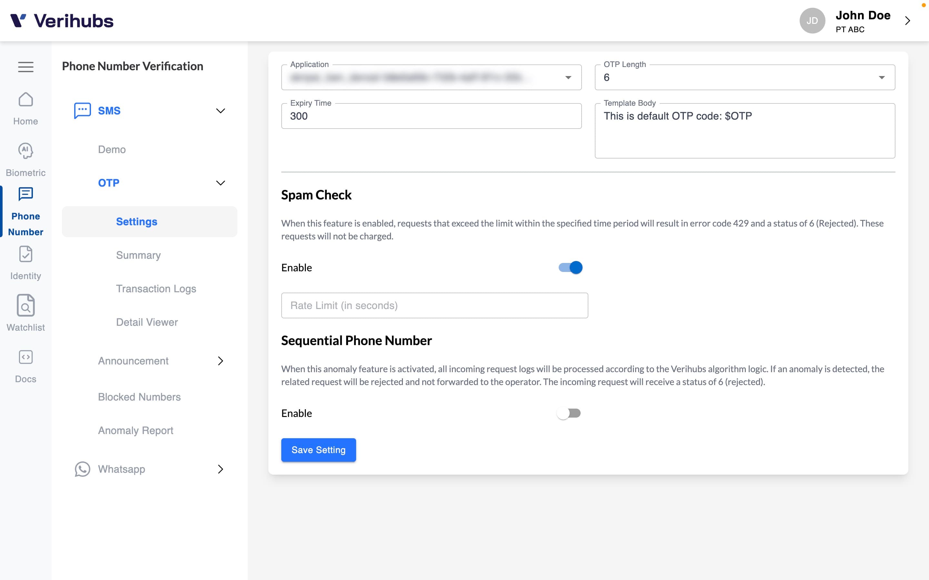Select Detail Viewer menu item

(147, 321)
